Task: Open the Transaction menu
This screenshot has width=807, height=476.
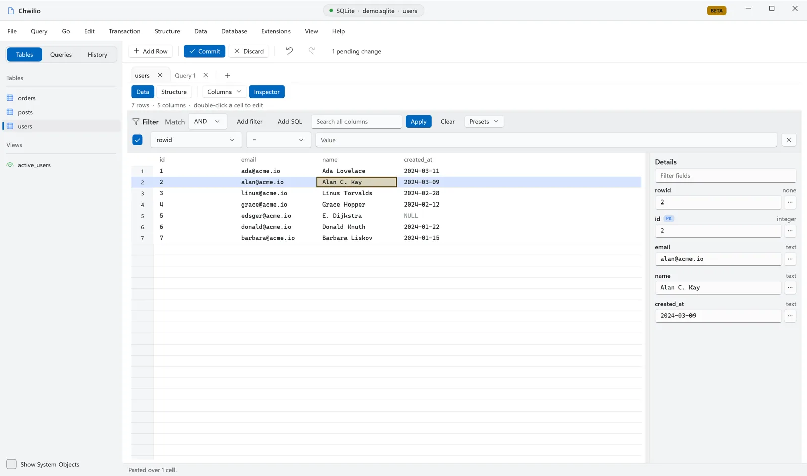Action: [x=125, y=31]
